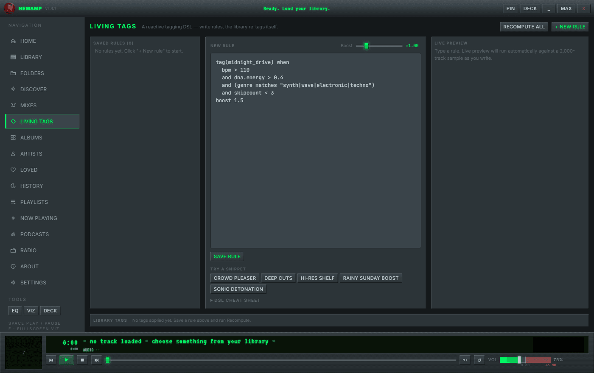The width and height of the screenshot is (594, 373).
Task: Insert the Crowd Pleaser snippet
Action: [235, 278]
